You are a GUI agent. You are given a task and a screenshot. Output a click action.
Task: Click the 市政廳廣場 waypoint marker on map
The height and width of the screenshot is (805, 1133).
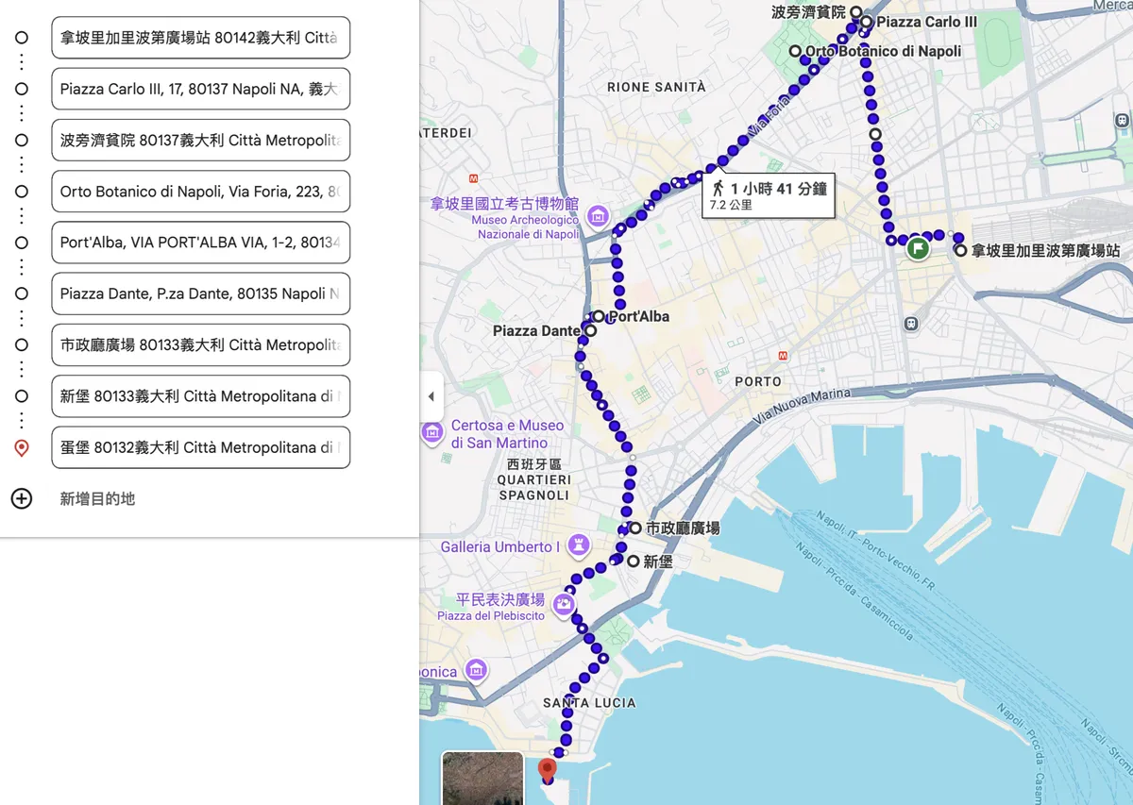[x=635, y=528]
